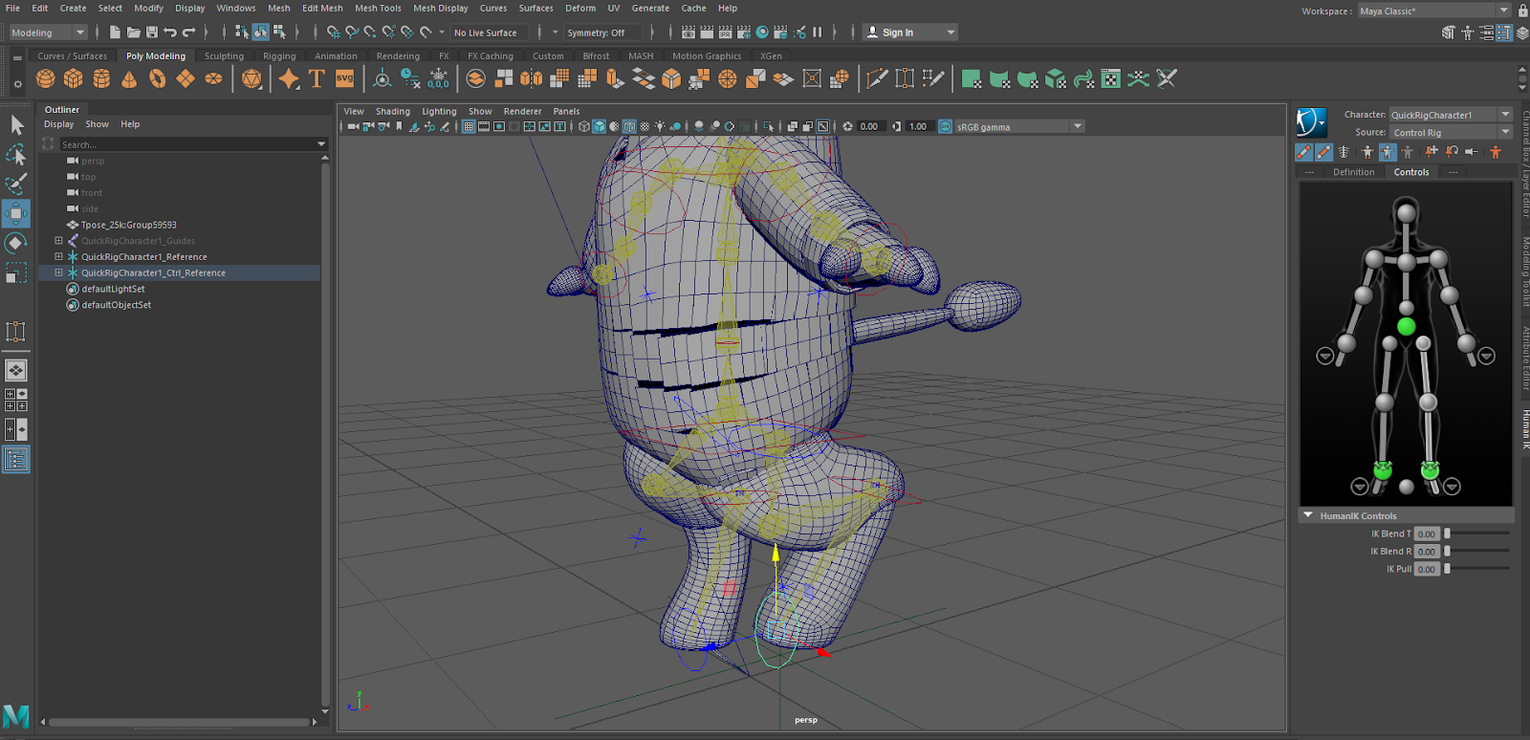Select the Rotate tool in toolbox
The height and width of the screenshot is (740, 1530).
coord(16,243)
